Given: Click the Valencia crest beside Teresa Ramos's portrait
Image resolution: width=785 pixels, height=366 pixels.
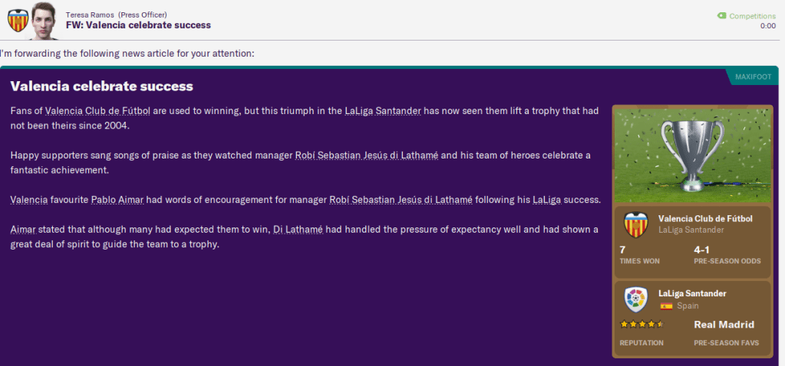Looking at the screenshot, I should click(17, 21).
